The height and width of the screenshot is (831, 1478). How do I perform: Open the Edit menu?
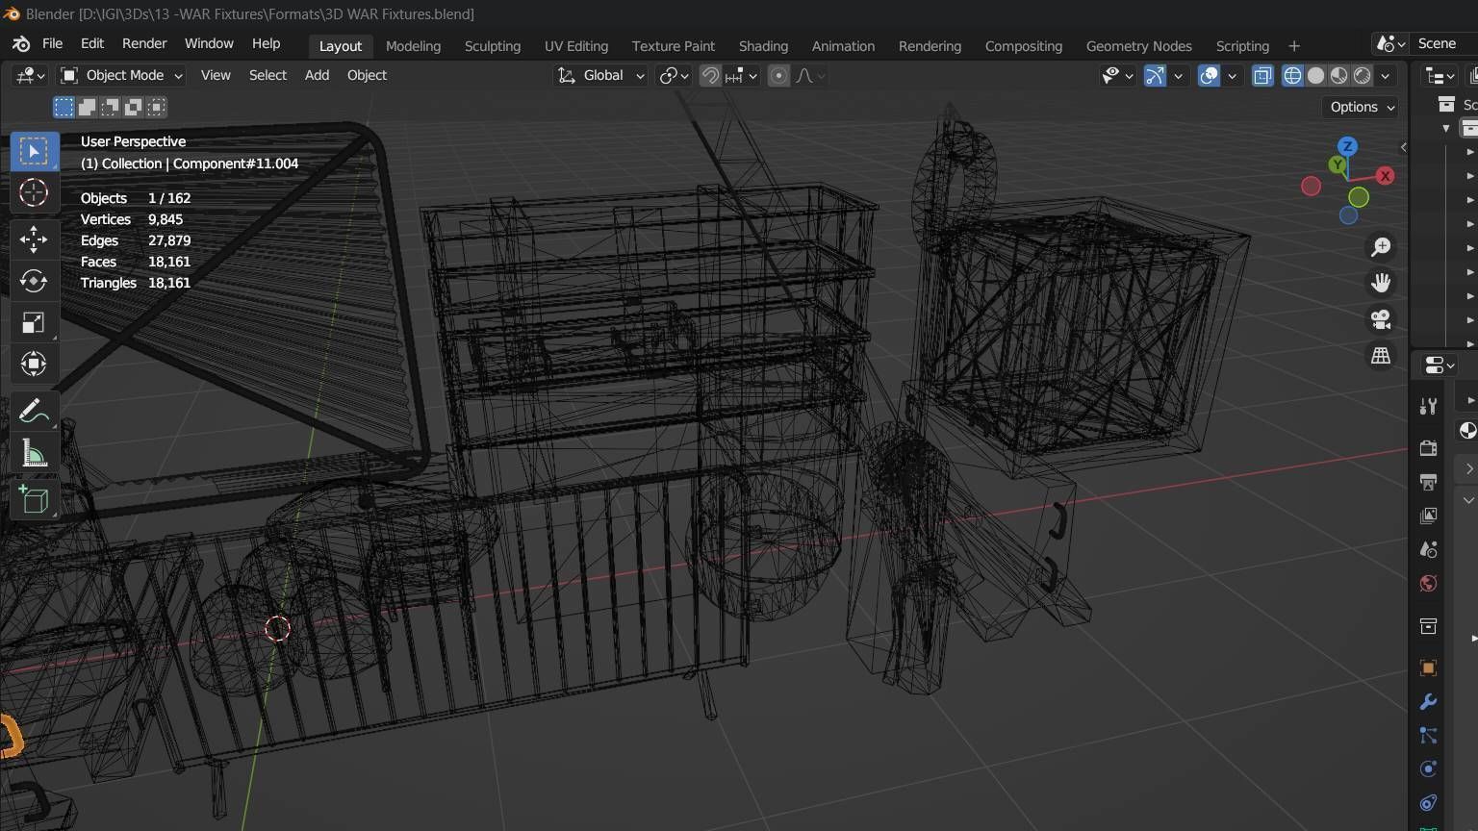[x=92, y=44]
